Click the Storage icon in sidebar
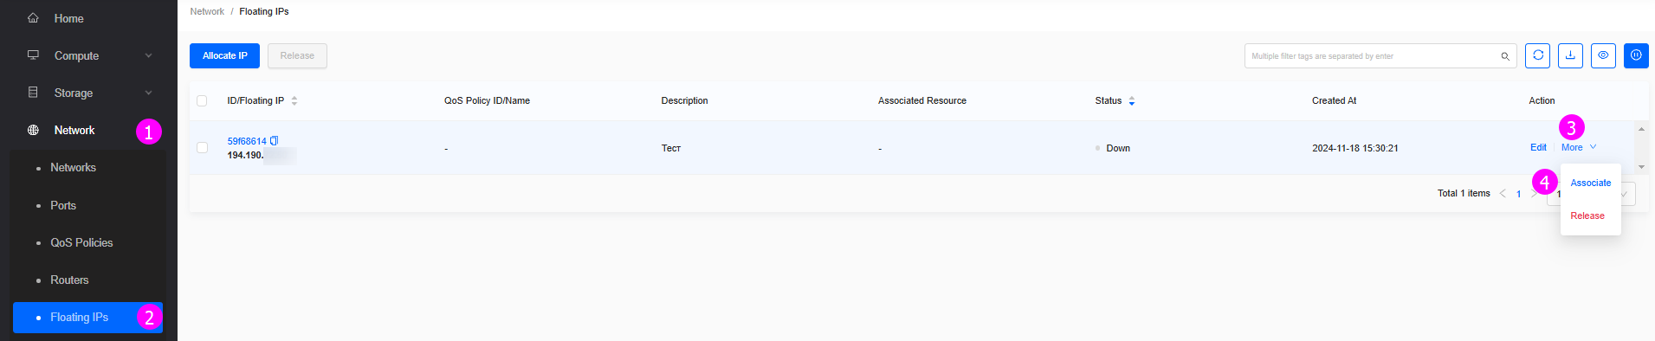The height and width of the screenshot is (341, 1655). (33, 93)
